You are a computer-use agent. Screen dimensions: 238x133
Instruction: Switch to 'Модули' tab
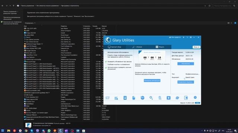(x=160, y=47)
